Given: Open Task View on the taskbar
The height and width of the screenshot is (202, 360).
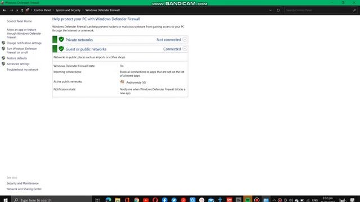Looking at the screenshot, I should pyautogui.click(x=97, y=200).
